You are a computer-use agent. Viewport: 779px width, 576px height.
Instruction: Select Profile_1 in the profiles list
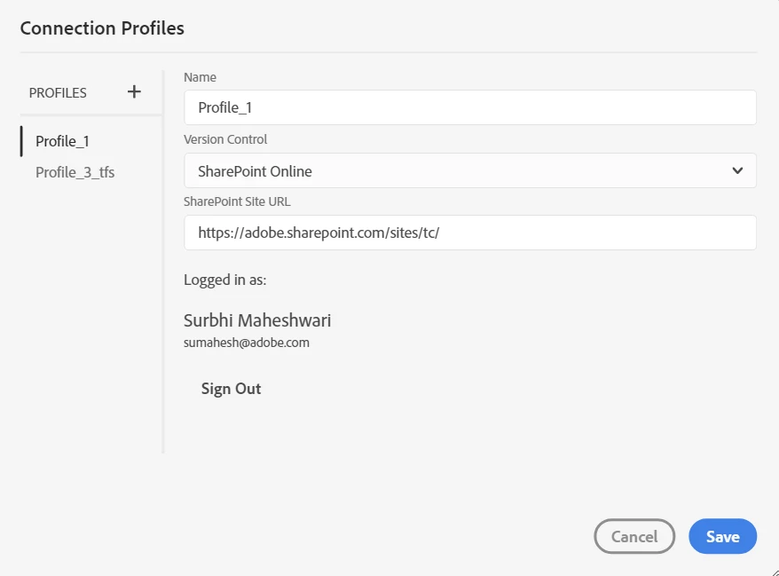click(x=62, y=141)
